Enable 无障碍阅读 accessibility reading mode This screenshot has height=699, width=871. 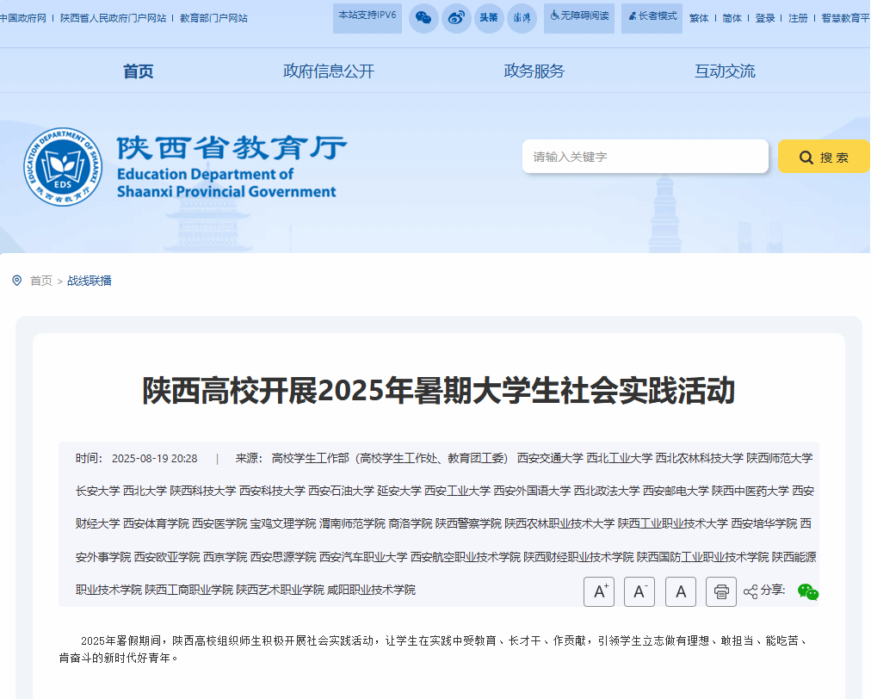[579, 16]
